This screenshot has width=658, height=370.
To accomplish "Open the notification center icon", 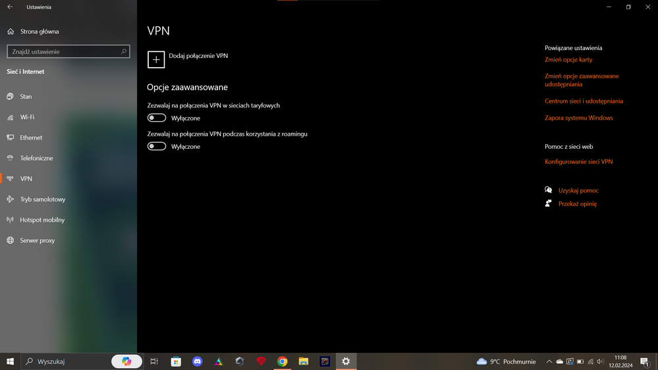I will pyautogui.click(x=645, y=361).
